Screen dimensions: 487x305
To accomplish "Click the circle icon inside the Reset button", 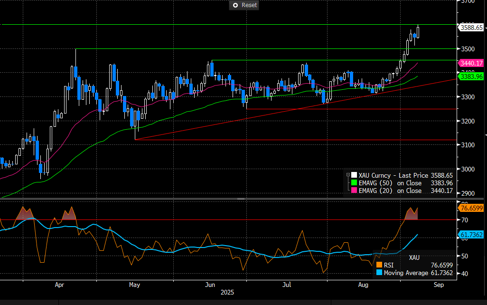I will [235, 5].
